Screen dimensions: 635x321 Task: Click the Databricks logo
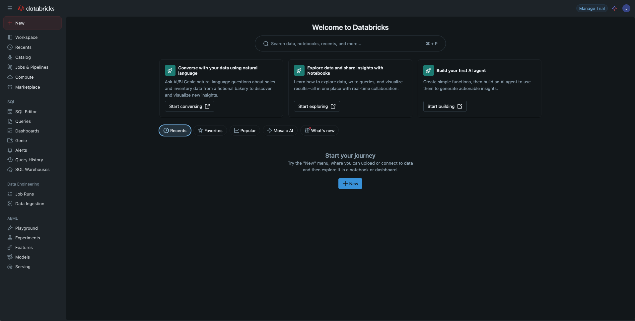click(36, 8)
